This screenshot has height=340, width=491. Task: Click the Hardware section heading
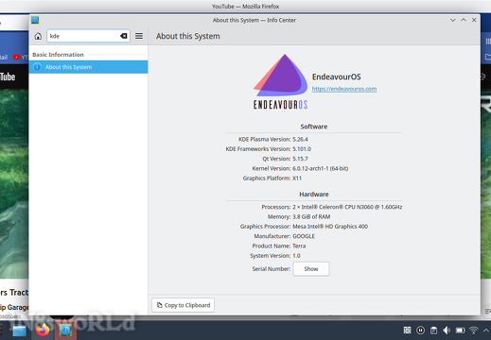(314, 195)
